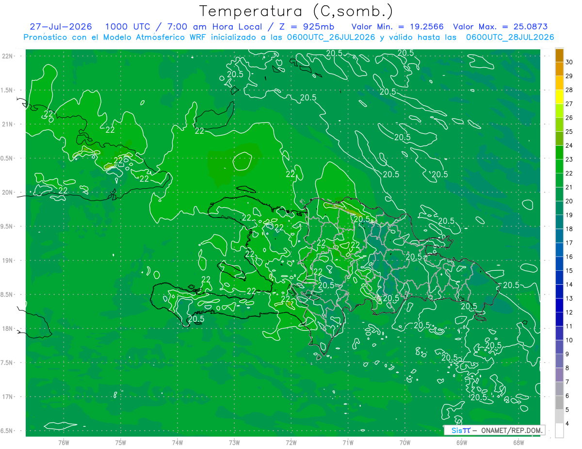Click the '70W' longitude axis label
The width and height of the screenshot is (582, 449).
(404, 443)
